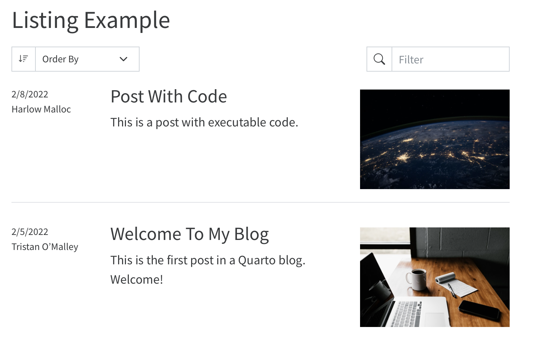Open the Earth at night thumbnail image

pos(435,139)
